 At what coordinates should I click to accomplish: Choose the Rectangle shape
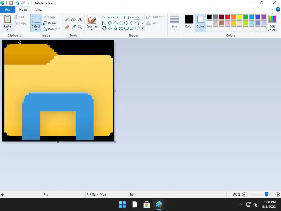point(121,17)
